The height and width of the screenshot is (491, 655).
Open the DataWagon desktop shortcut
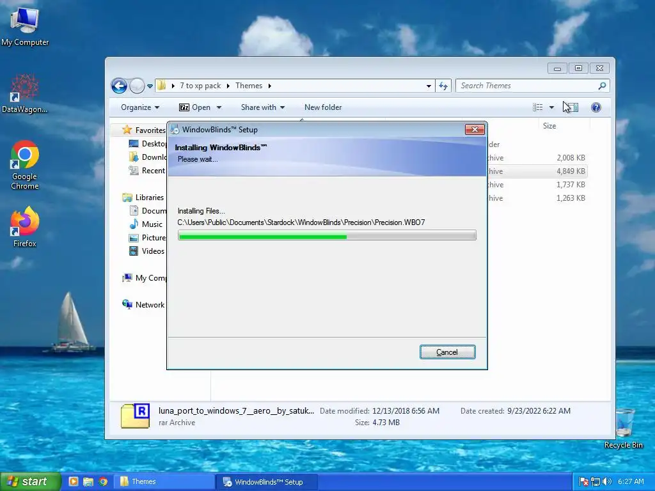click(25, 93)
